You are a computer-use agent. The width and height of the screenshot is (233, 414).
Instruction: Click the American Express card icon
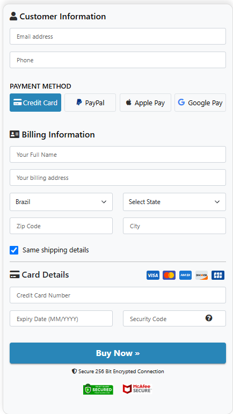coord(185,275)
